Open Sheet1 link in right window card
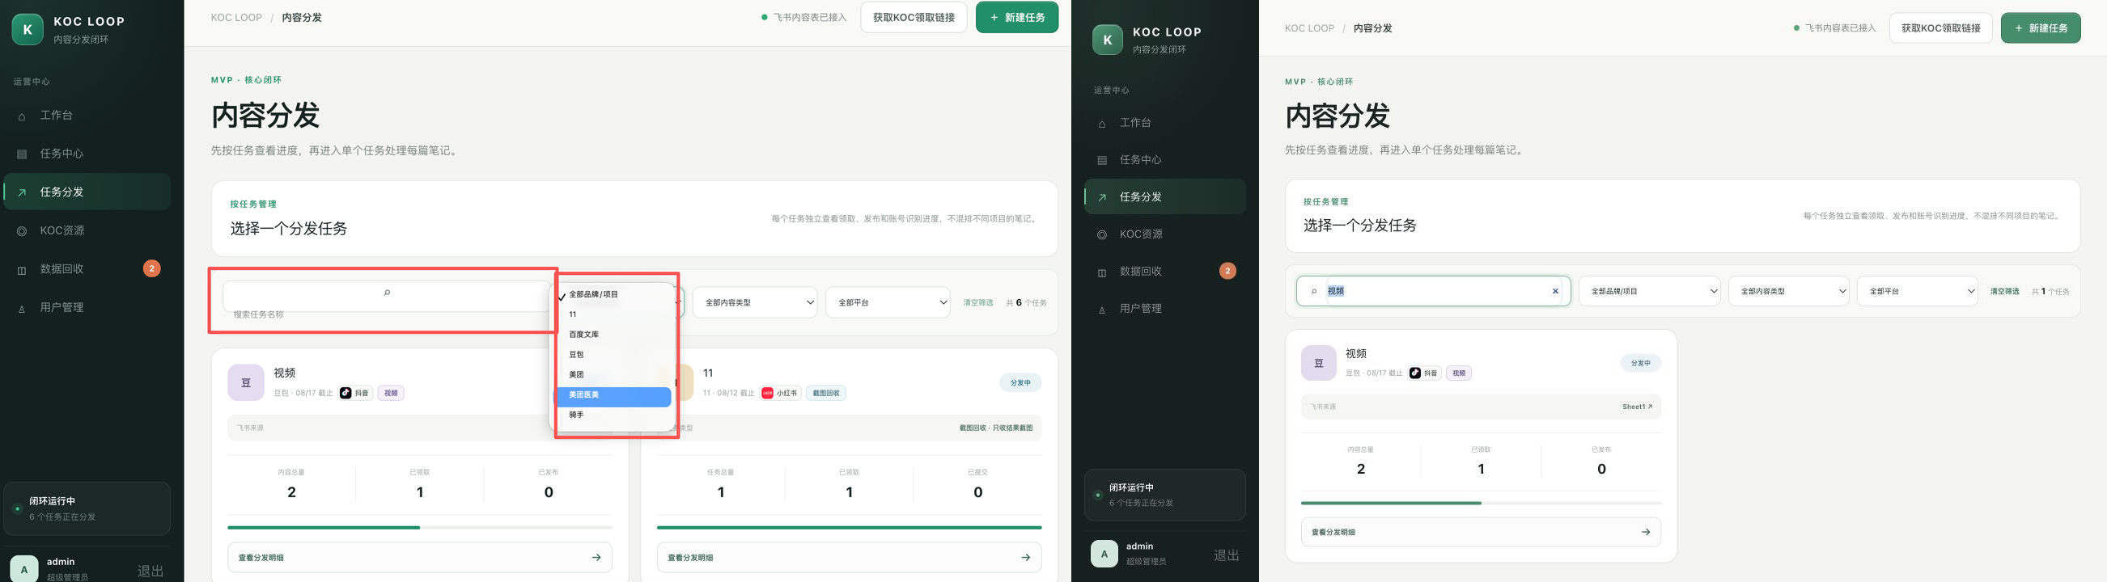 [1637, 407]
